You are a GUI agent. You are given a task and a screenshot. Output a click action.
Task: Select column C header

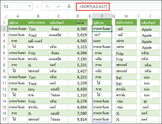click(59, 16)
